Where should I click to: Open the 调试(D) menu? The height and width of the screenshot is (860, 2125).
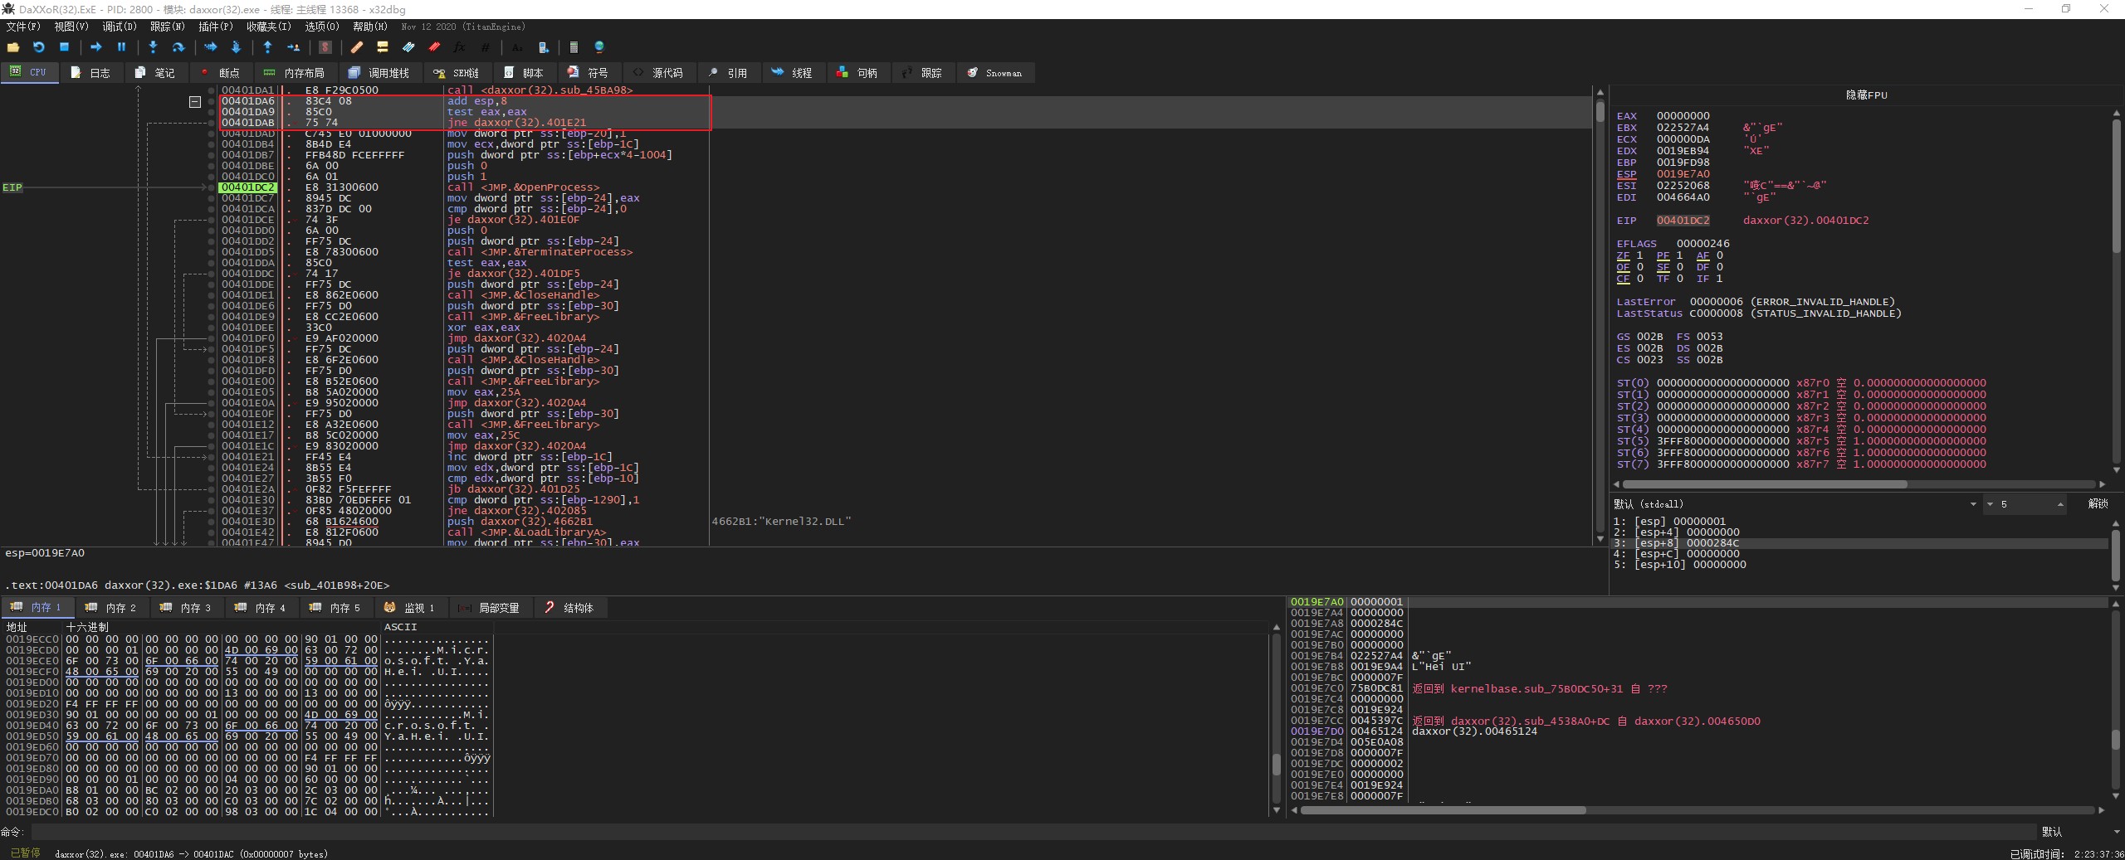[119, 27]
